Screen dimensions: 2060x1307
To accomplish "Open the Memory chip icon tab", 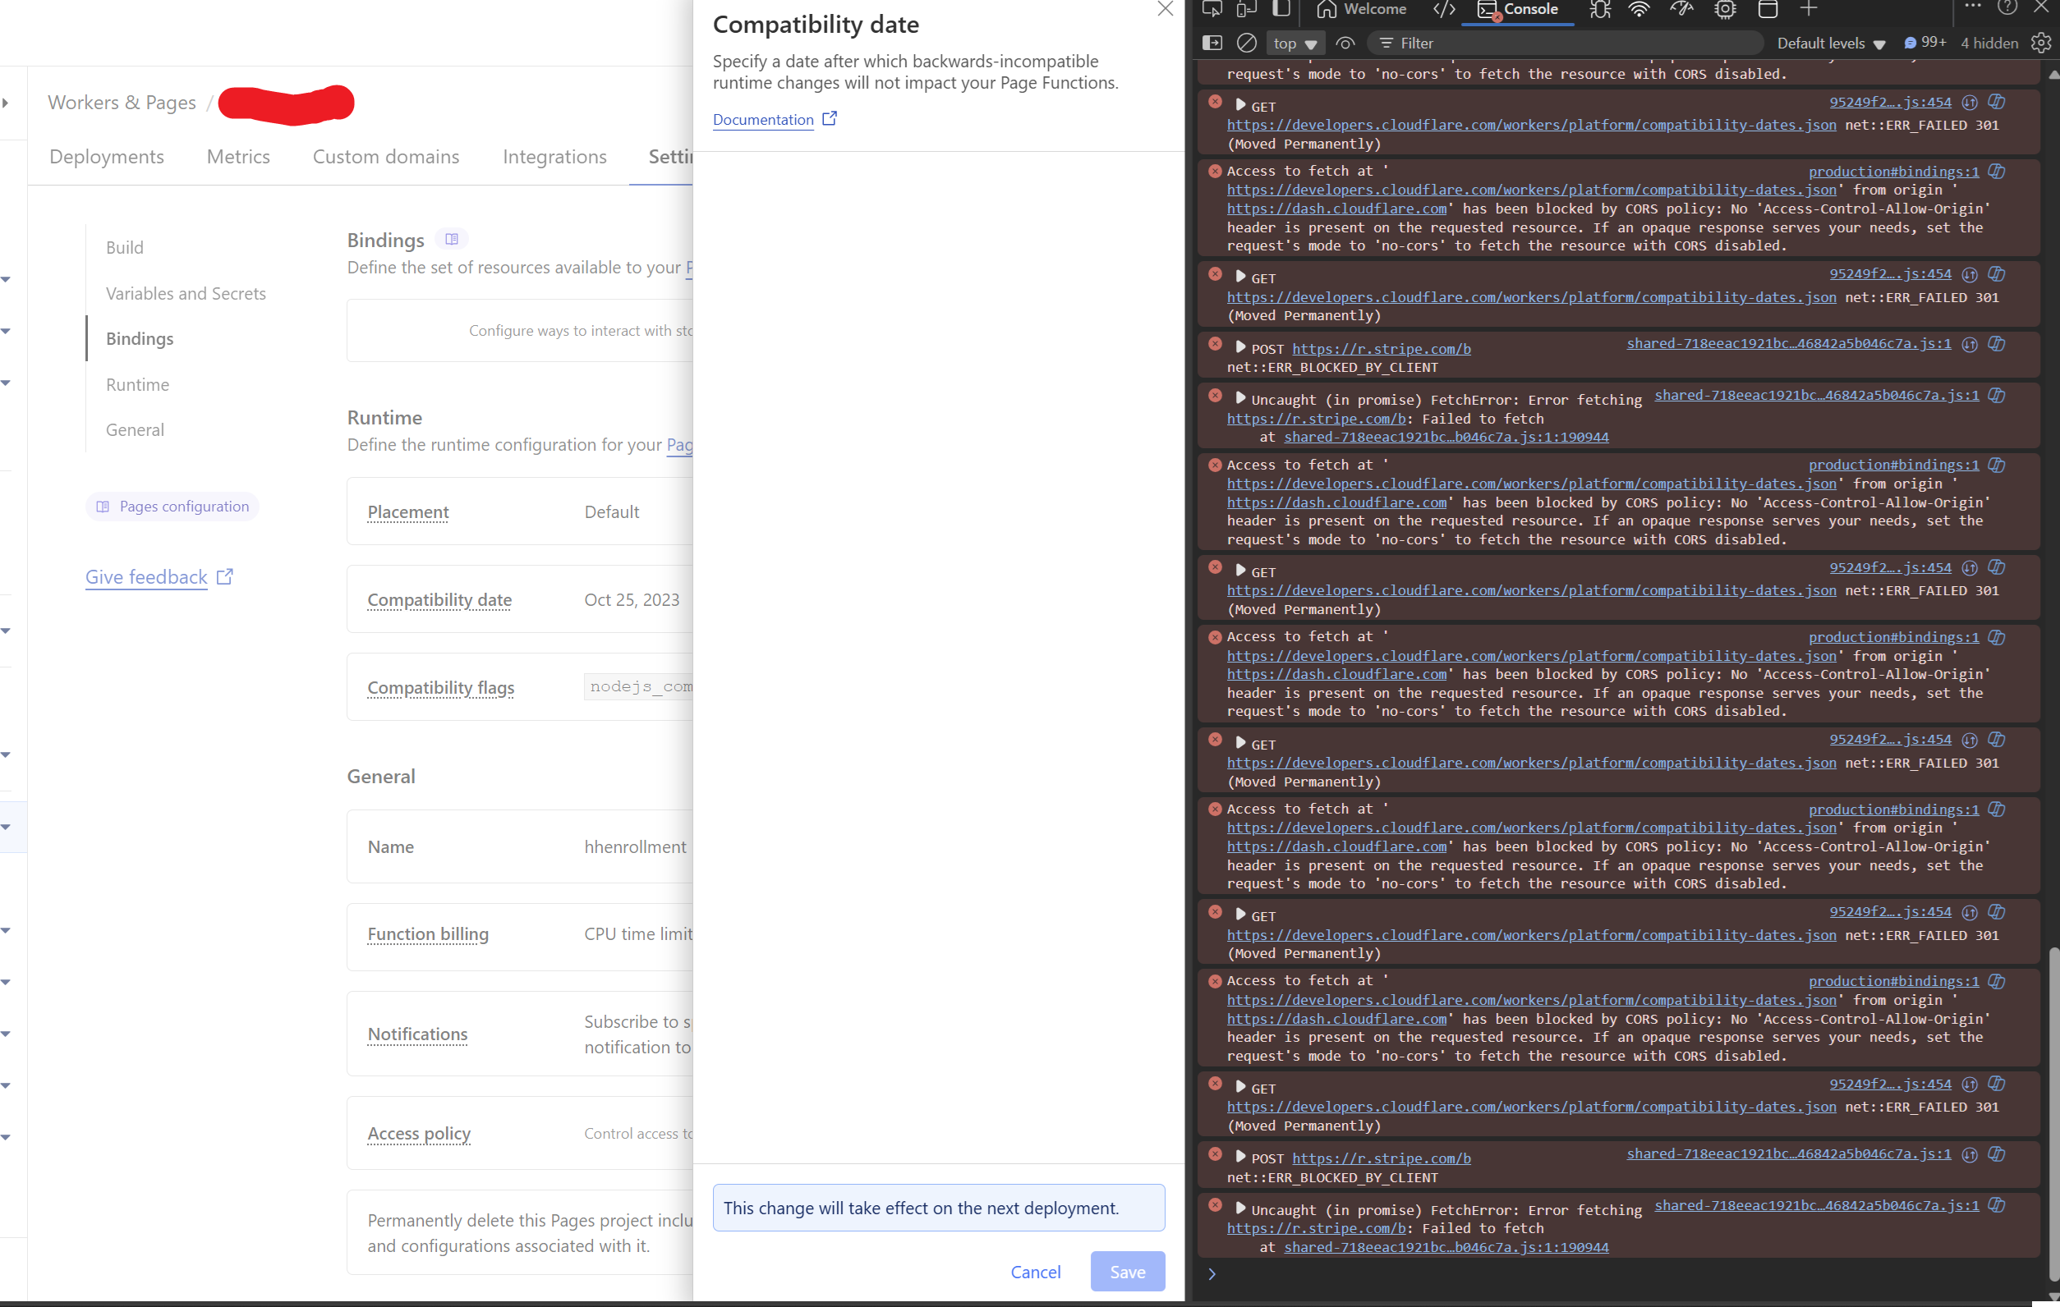I will click(x=1725, y=9).
